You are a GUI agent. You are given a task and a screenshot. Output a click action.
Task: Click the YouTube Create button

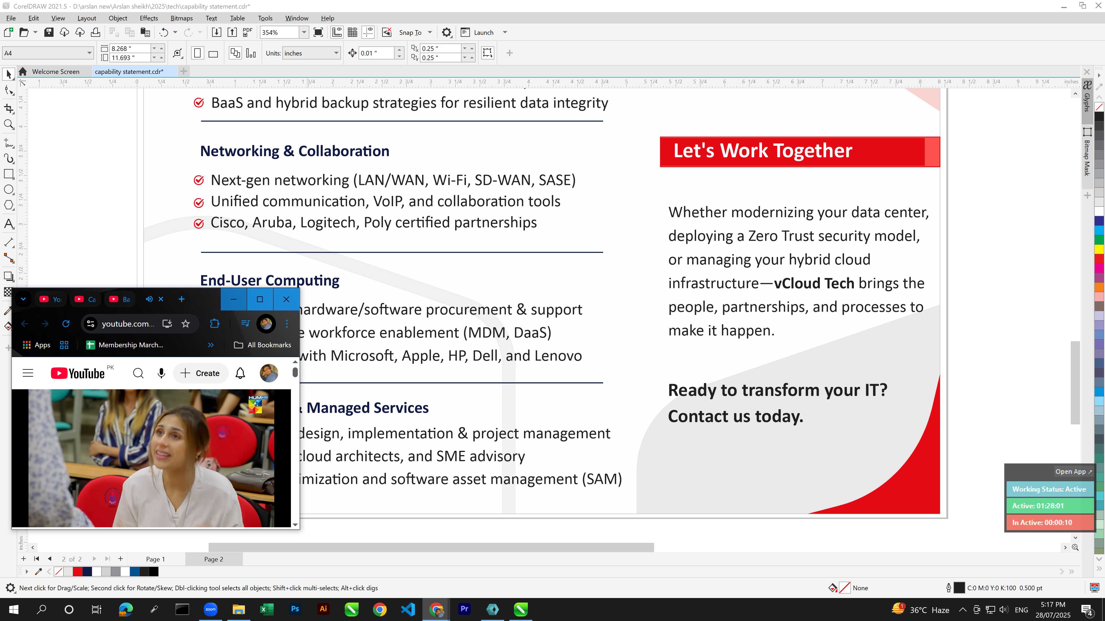200,373
